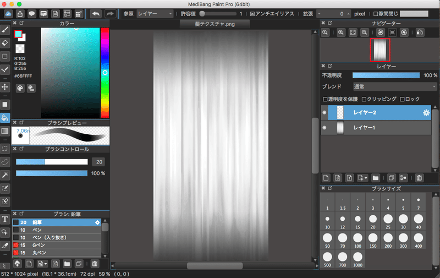Screen dimensions: 440x278
Task: Click the transparent color swatch
Action: point(20,48)
